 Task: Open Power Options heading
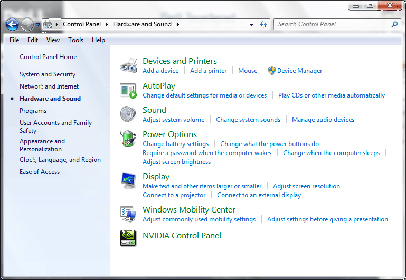click(x=169, y=134)
